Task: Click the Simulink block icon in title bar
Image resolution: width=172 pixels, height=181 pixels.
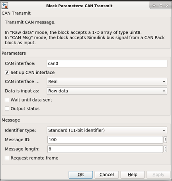Action: [5, 6]
